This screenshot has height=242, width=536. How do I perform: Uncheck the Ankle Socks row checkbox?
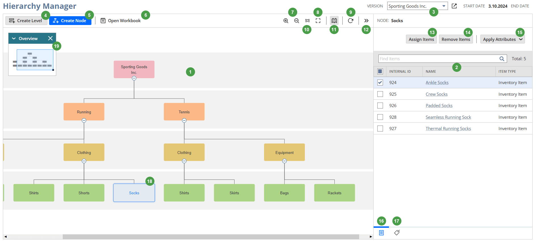(380, 83)
